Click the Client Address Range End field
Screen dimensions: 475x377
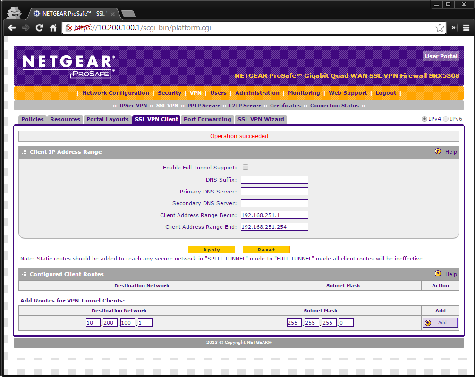point(274,227)
